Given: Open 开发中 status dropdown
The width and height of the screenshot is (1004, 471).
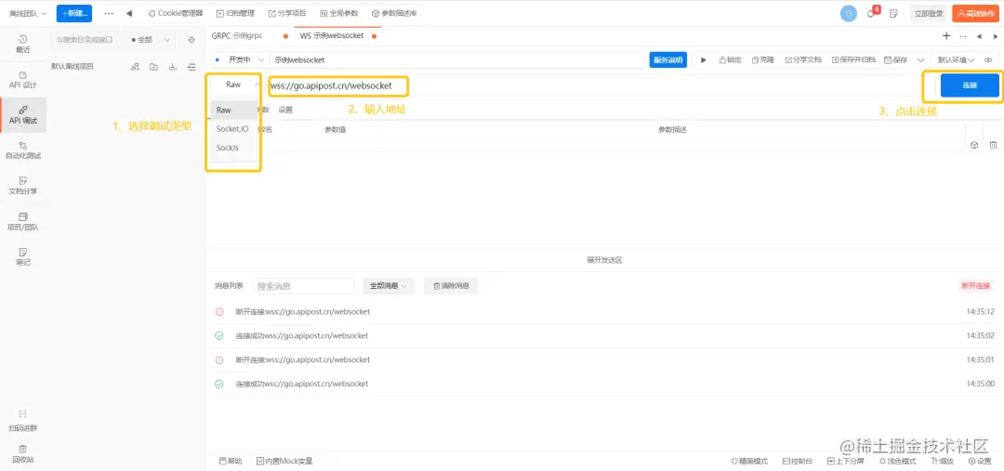Looking at the screenshot, I should point(240,59).
